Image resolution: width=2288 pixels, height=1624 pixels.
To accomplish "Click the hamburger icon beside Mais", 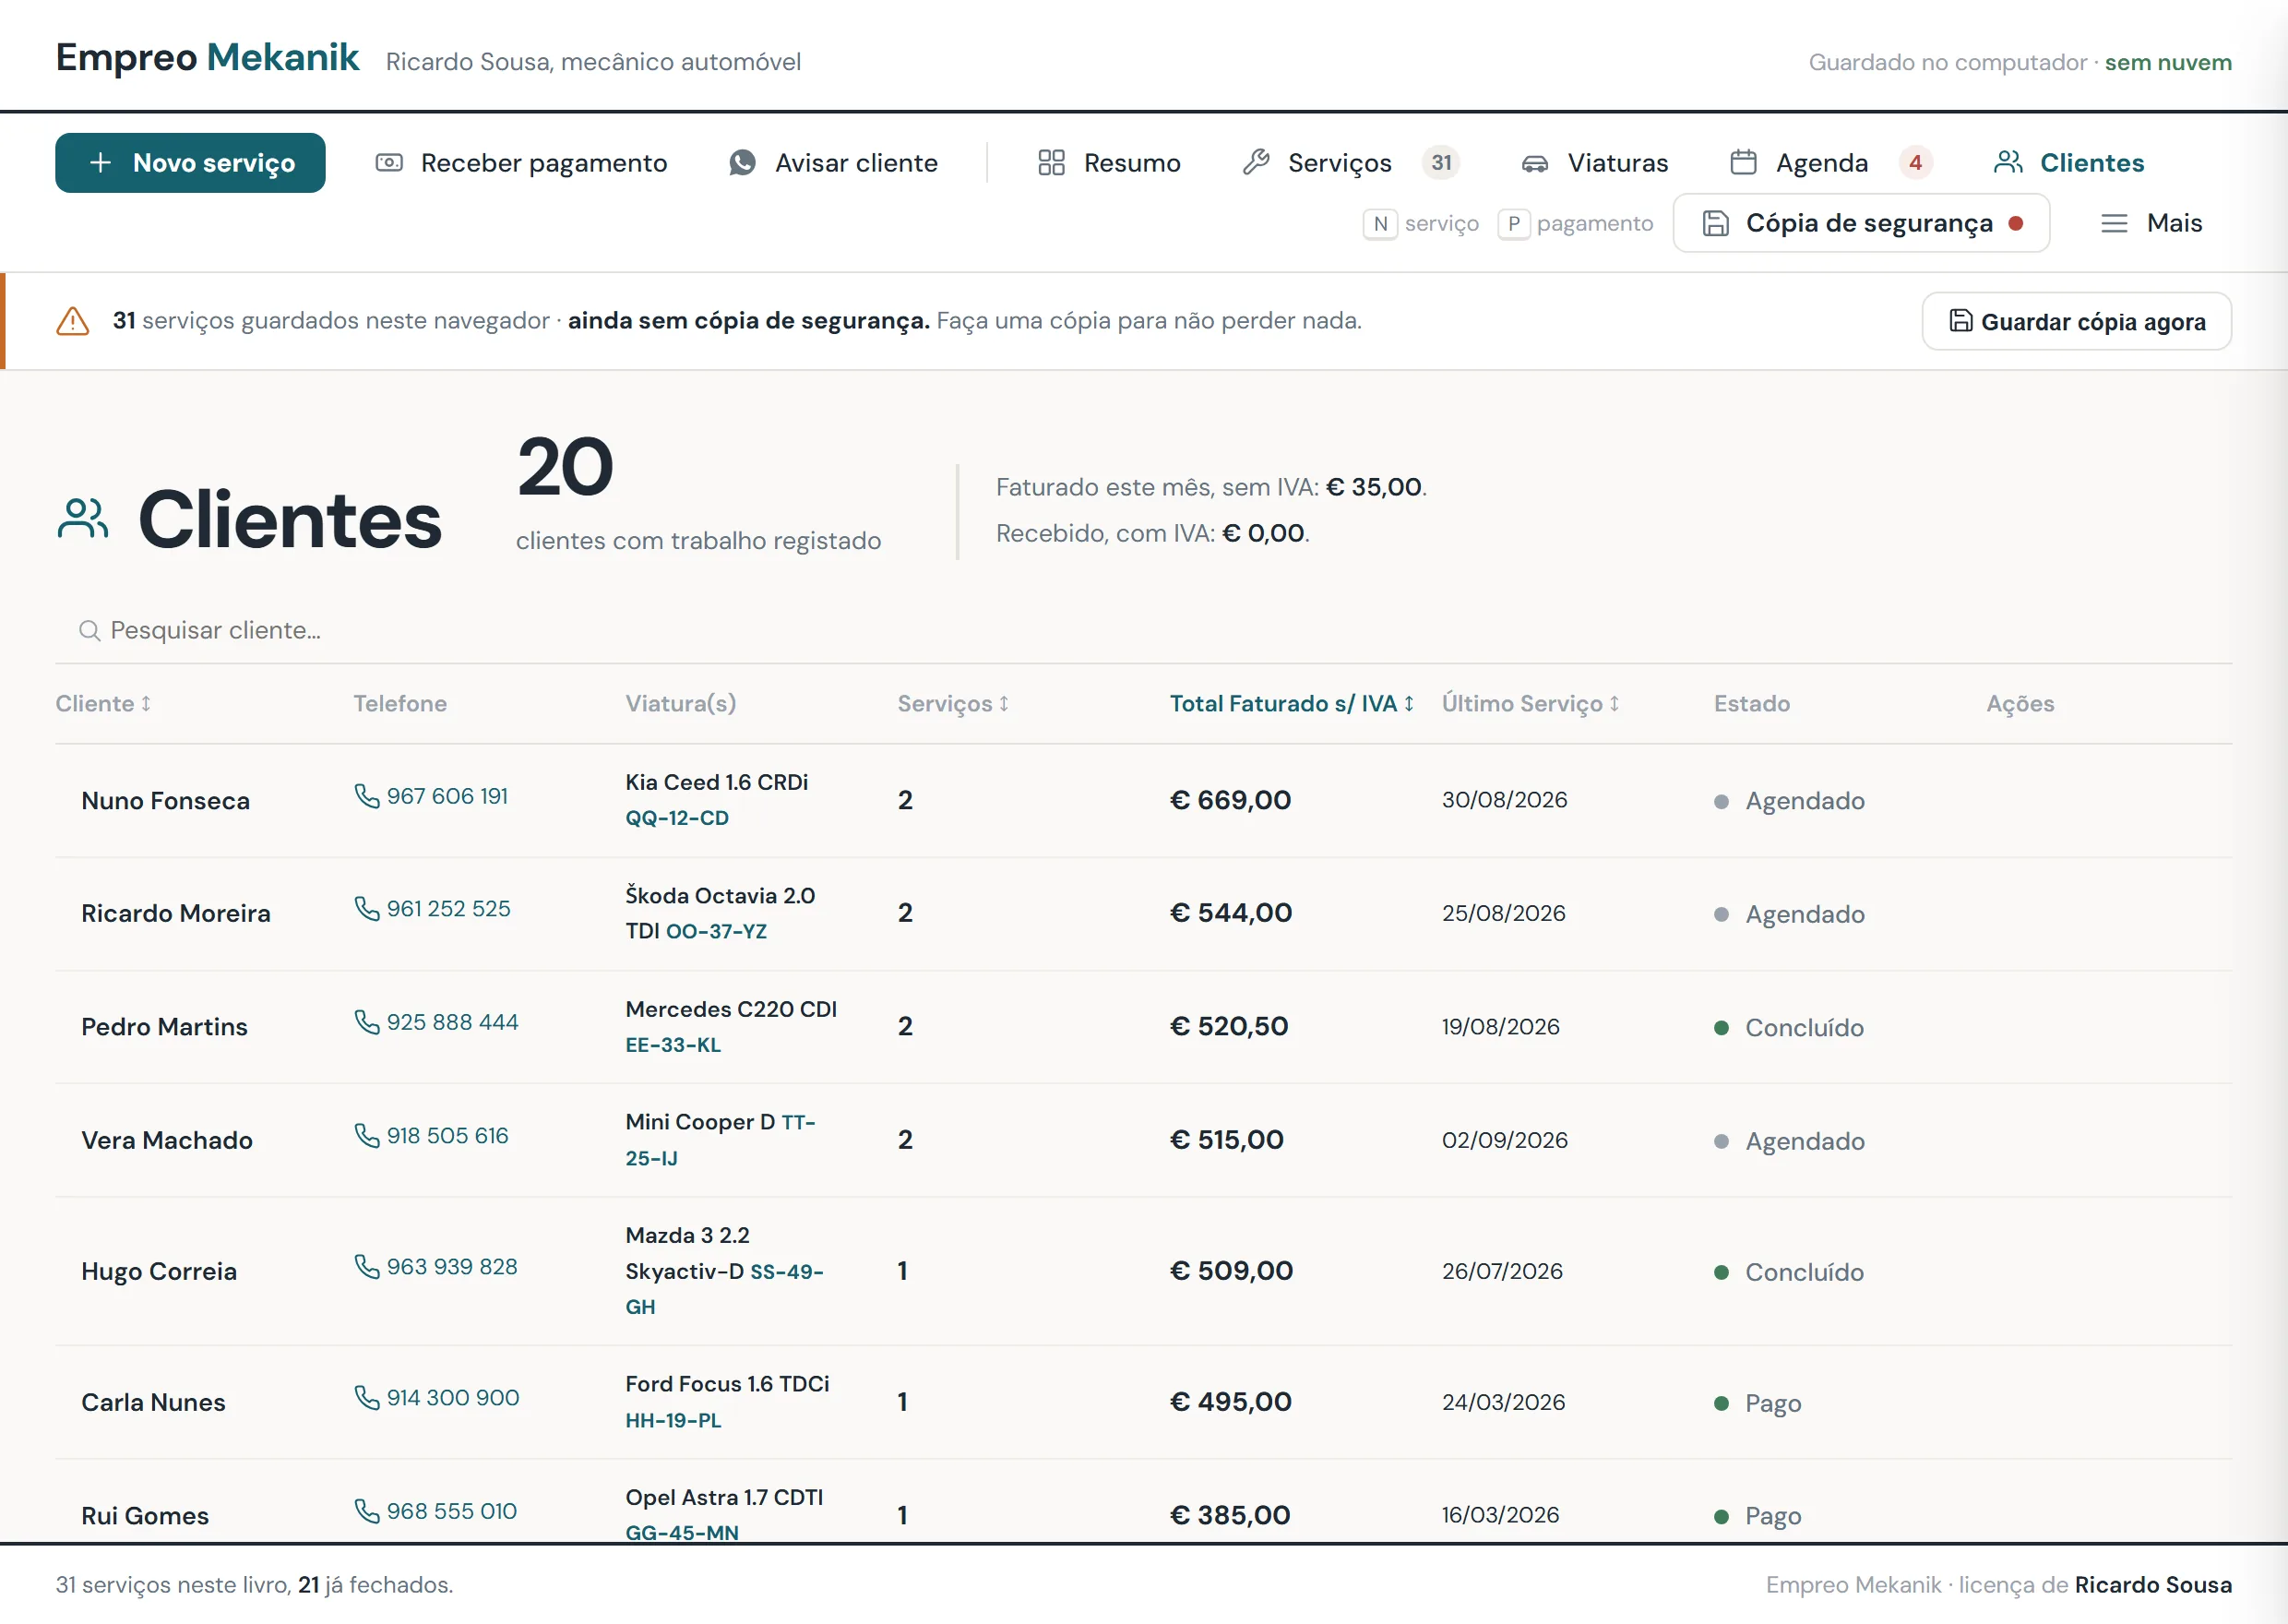I will click(2113, 223).
